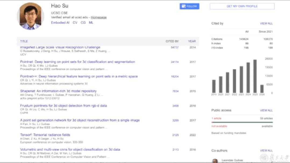Open the Tensorf: Tensorial radiance fields paper
The image size is (290, 163).
coord(45,135)
